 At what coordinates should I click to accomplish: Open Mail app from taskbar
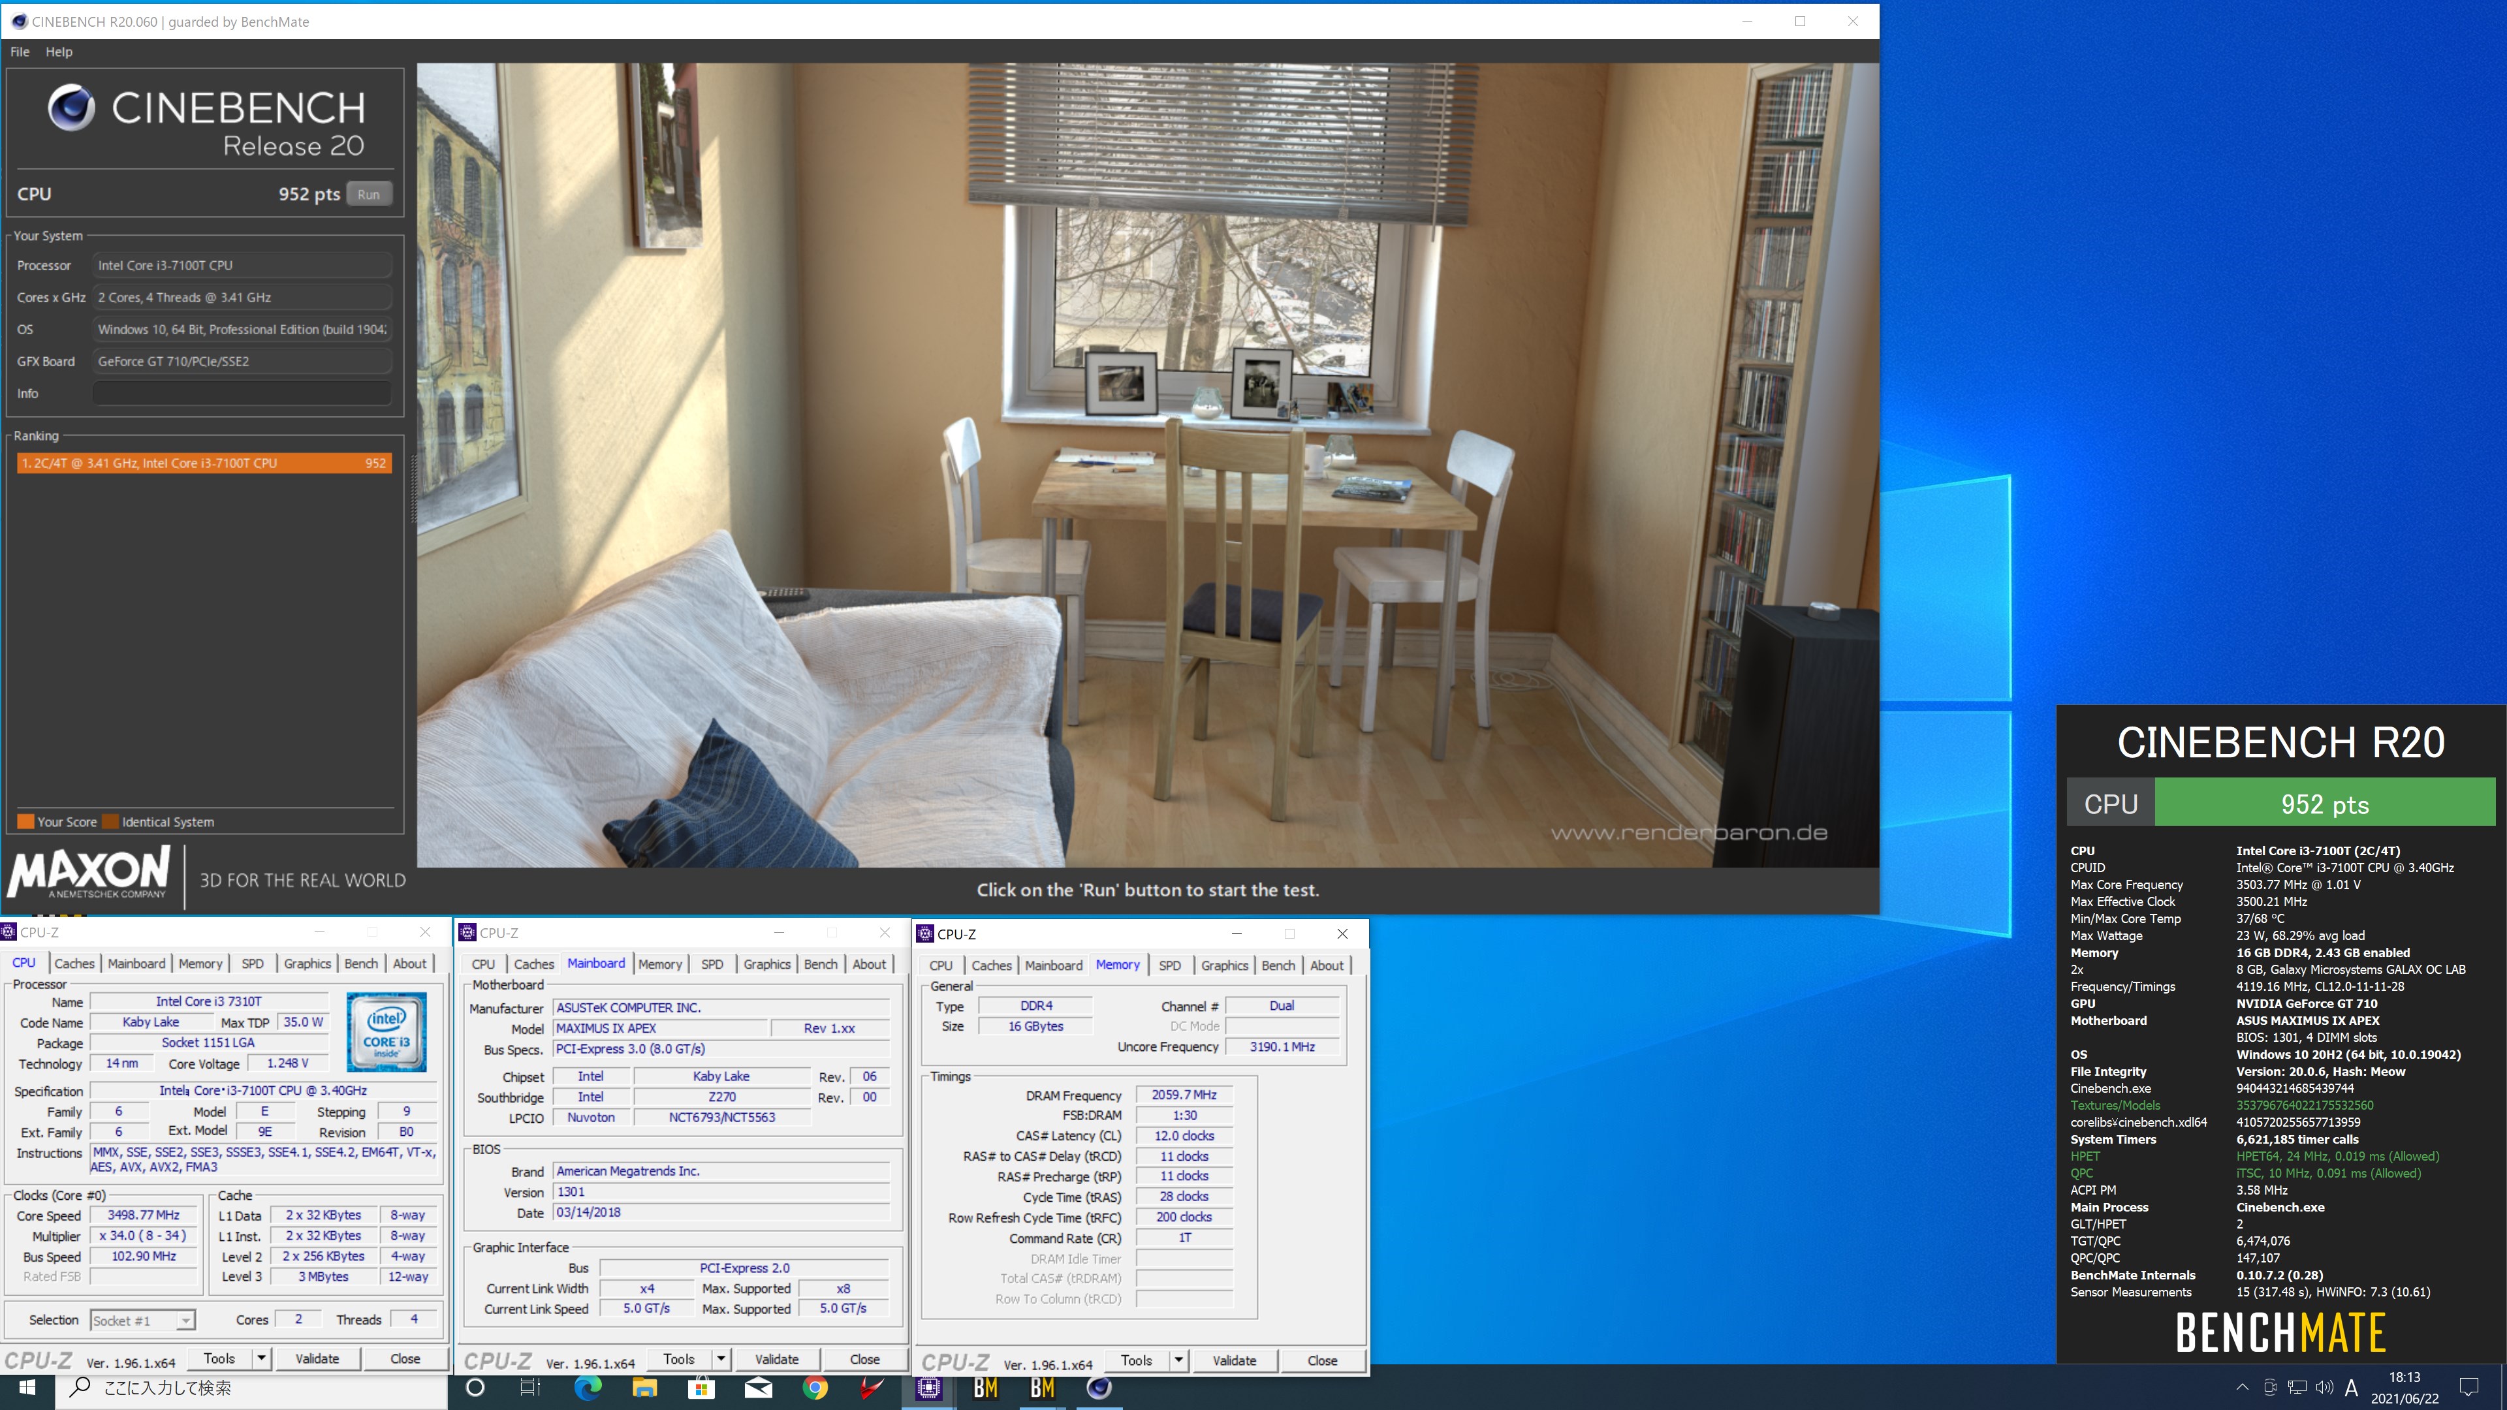click(758, 1388)
